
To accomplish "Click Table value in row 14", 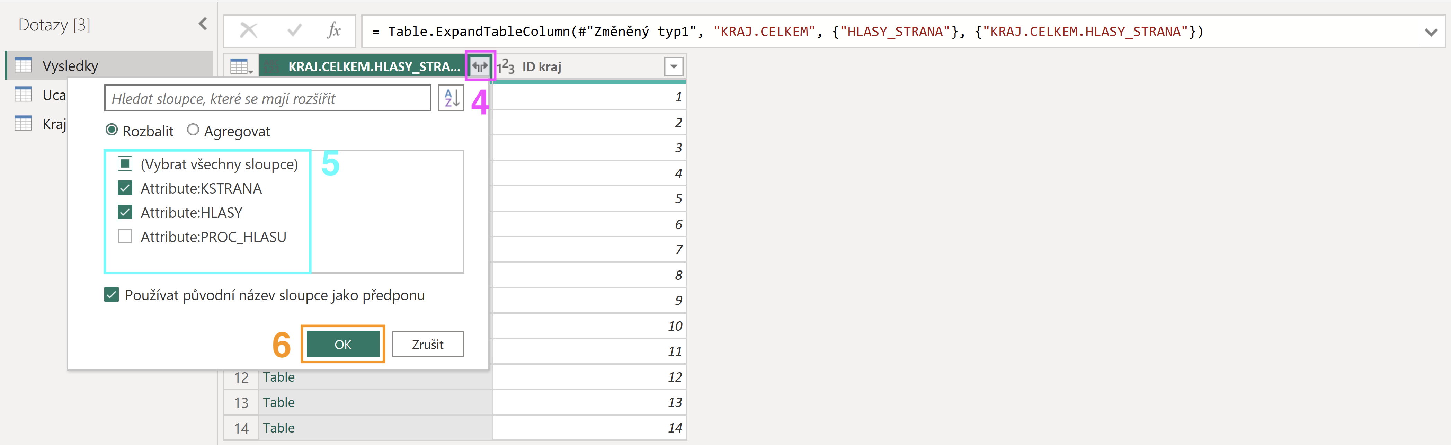I will click(x=279, y=428).
